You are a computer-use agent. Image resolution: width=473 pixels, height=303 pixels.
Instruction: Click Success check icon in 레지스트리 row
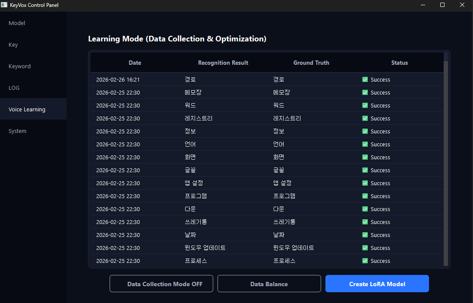click(x=365, y=118)
